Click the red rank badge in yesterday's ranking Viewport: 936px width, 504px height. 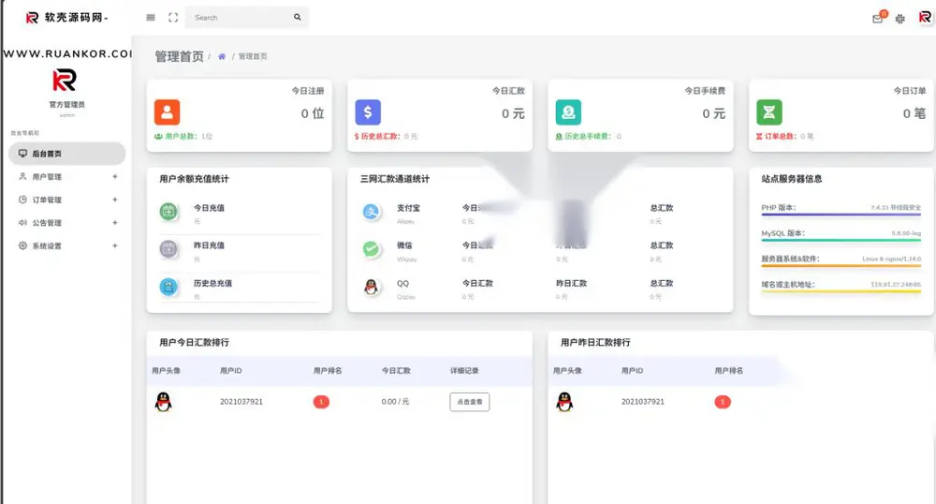tap(723, 402)
